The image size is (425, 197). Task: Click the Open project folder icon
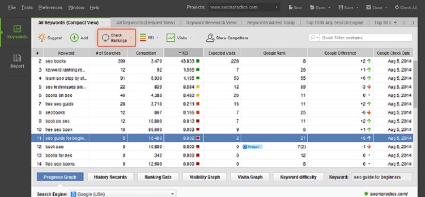click(x=312, y=7)
